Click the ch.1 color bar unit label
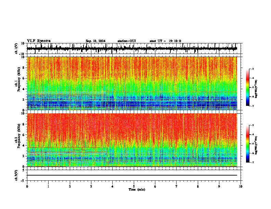This screenshot has width=271, height=209. point(256,89)
